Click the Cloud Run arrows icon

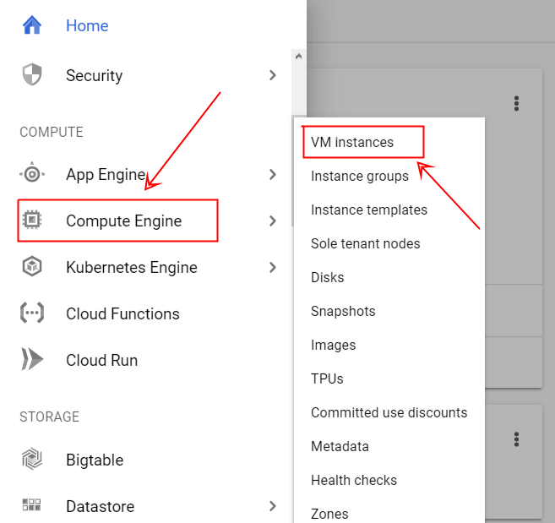pyautogui.click(x=32, y=359)
